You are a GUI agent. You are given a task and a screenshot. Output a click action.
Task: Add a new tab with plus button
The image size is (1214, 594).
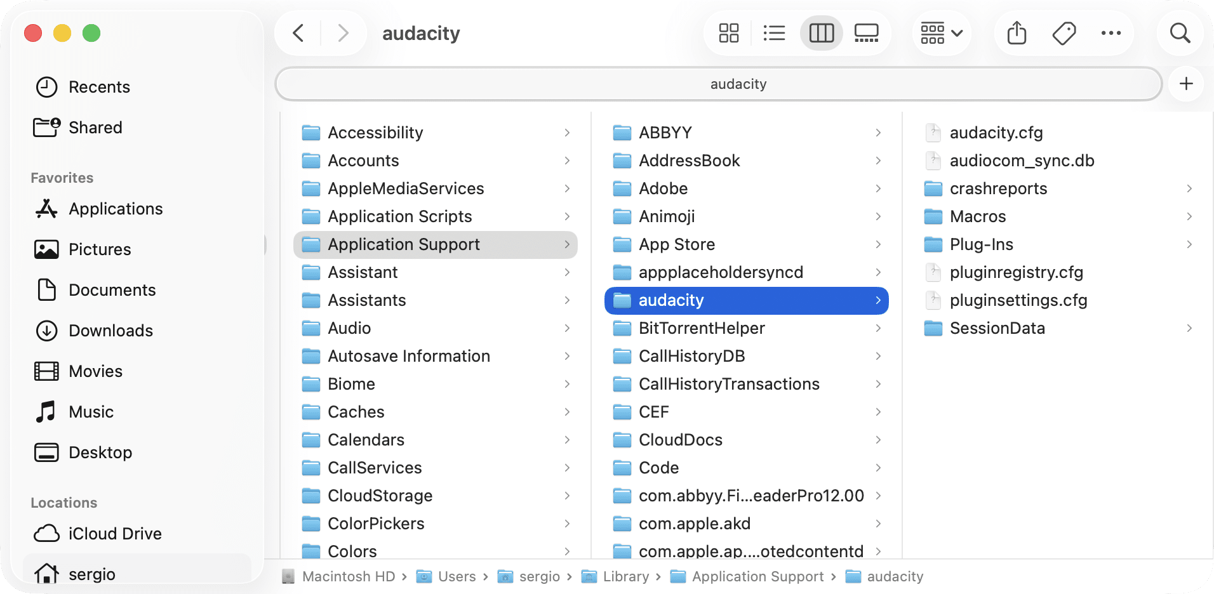click(x=1186, y=84)
